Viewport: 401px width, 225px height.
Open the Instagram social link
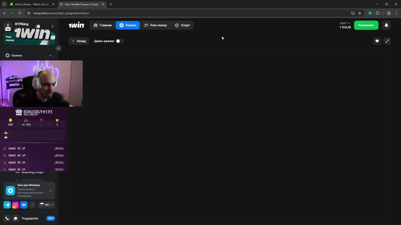pos(15,205)
